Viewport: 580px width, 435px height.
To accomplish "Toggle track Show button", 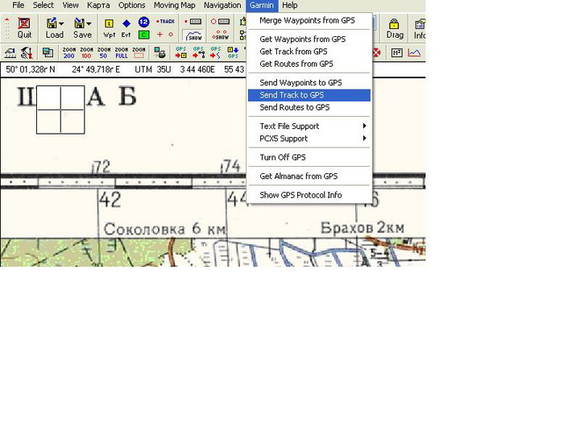I will 193,35.
